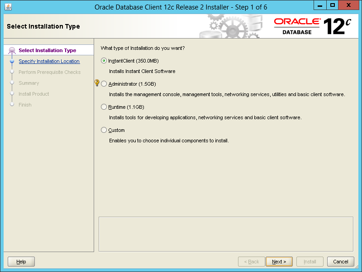
Task: Click the Perform Prerequisite Checks step
Action: point(49,72)
